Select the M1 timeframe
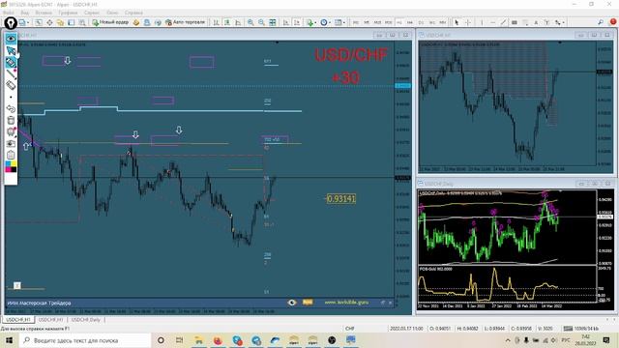 356,22
